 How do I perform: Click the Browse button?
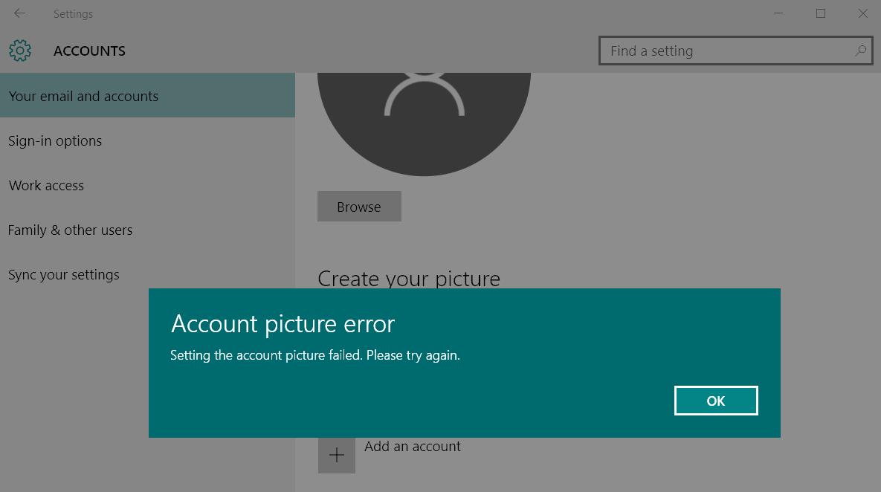pos(359,206)
